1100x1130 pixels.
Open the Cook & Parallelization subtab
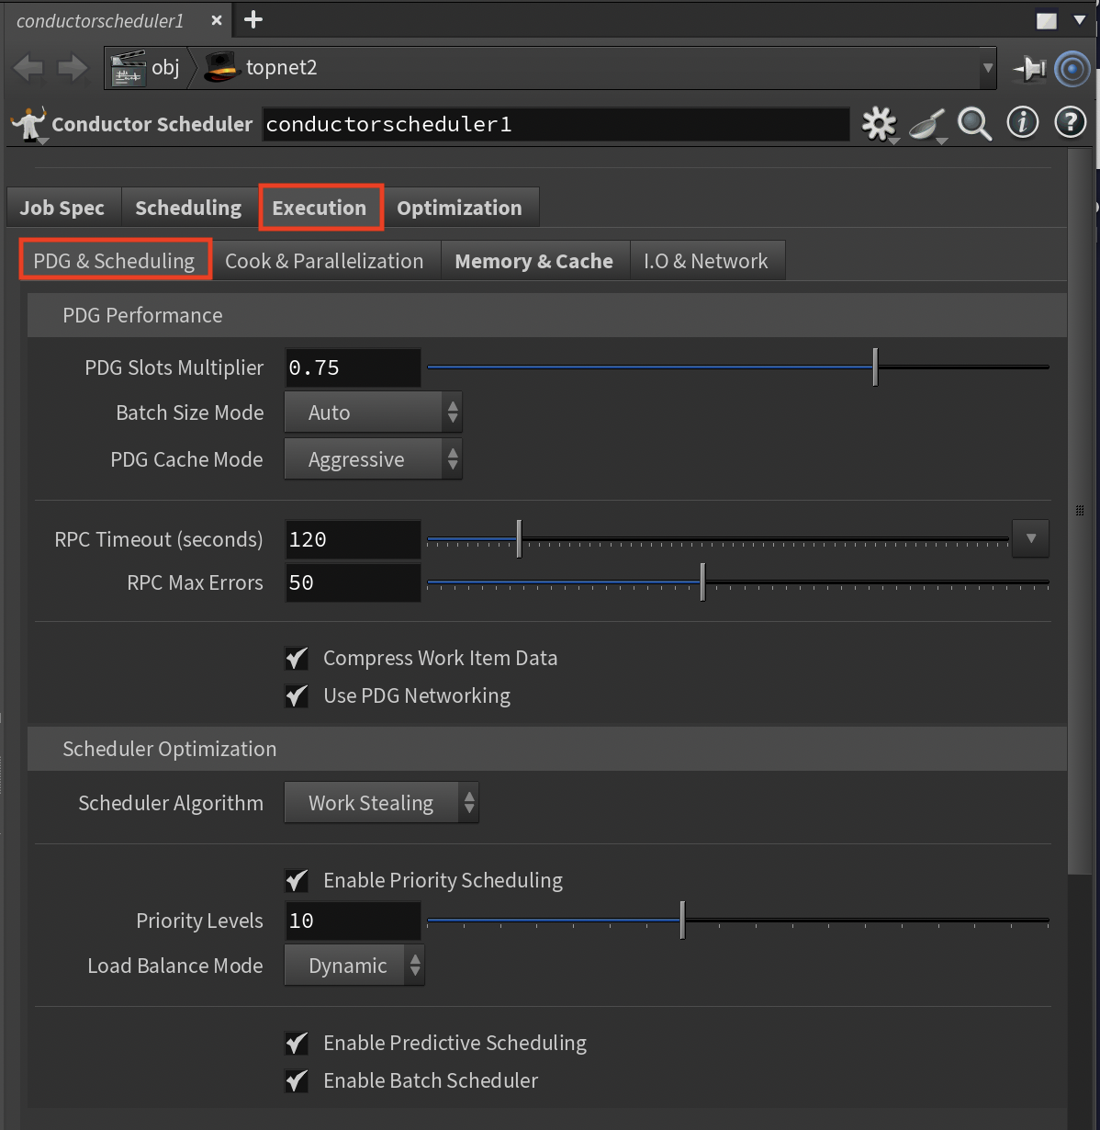click(x=324, y=261)
